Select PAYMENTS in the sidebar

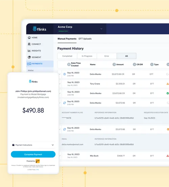point(40,64)
